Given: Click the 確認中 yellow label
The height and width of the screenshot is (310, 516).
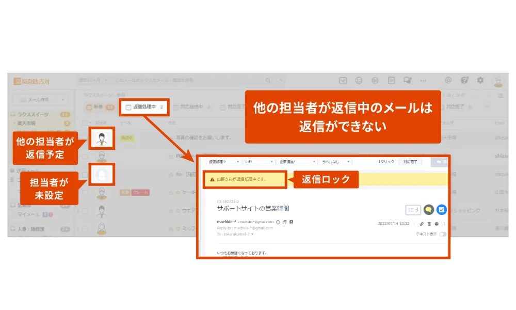Looking at the screenshot, I should pyautogui.click(x=127, y=138).
